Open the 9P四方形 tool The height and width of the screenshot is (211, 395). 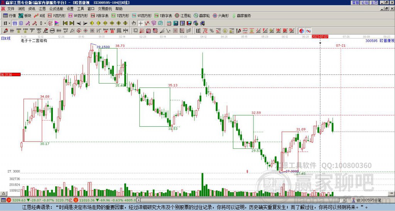coord(78,15)
